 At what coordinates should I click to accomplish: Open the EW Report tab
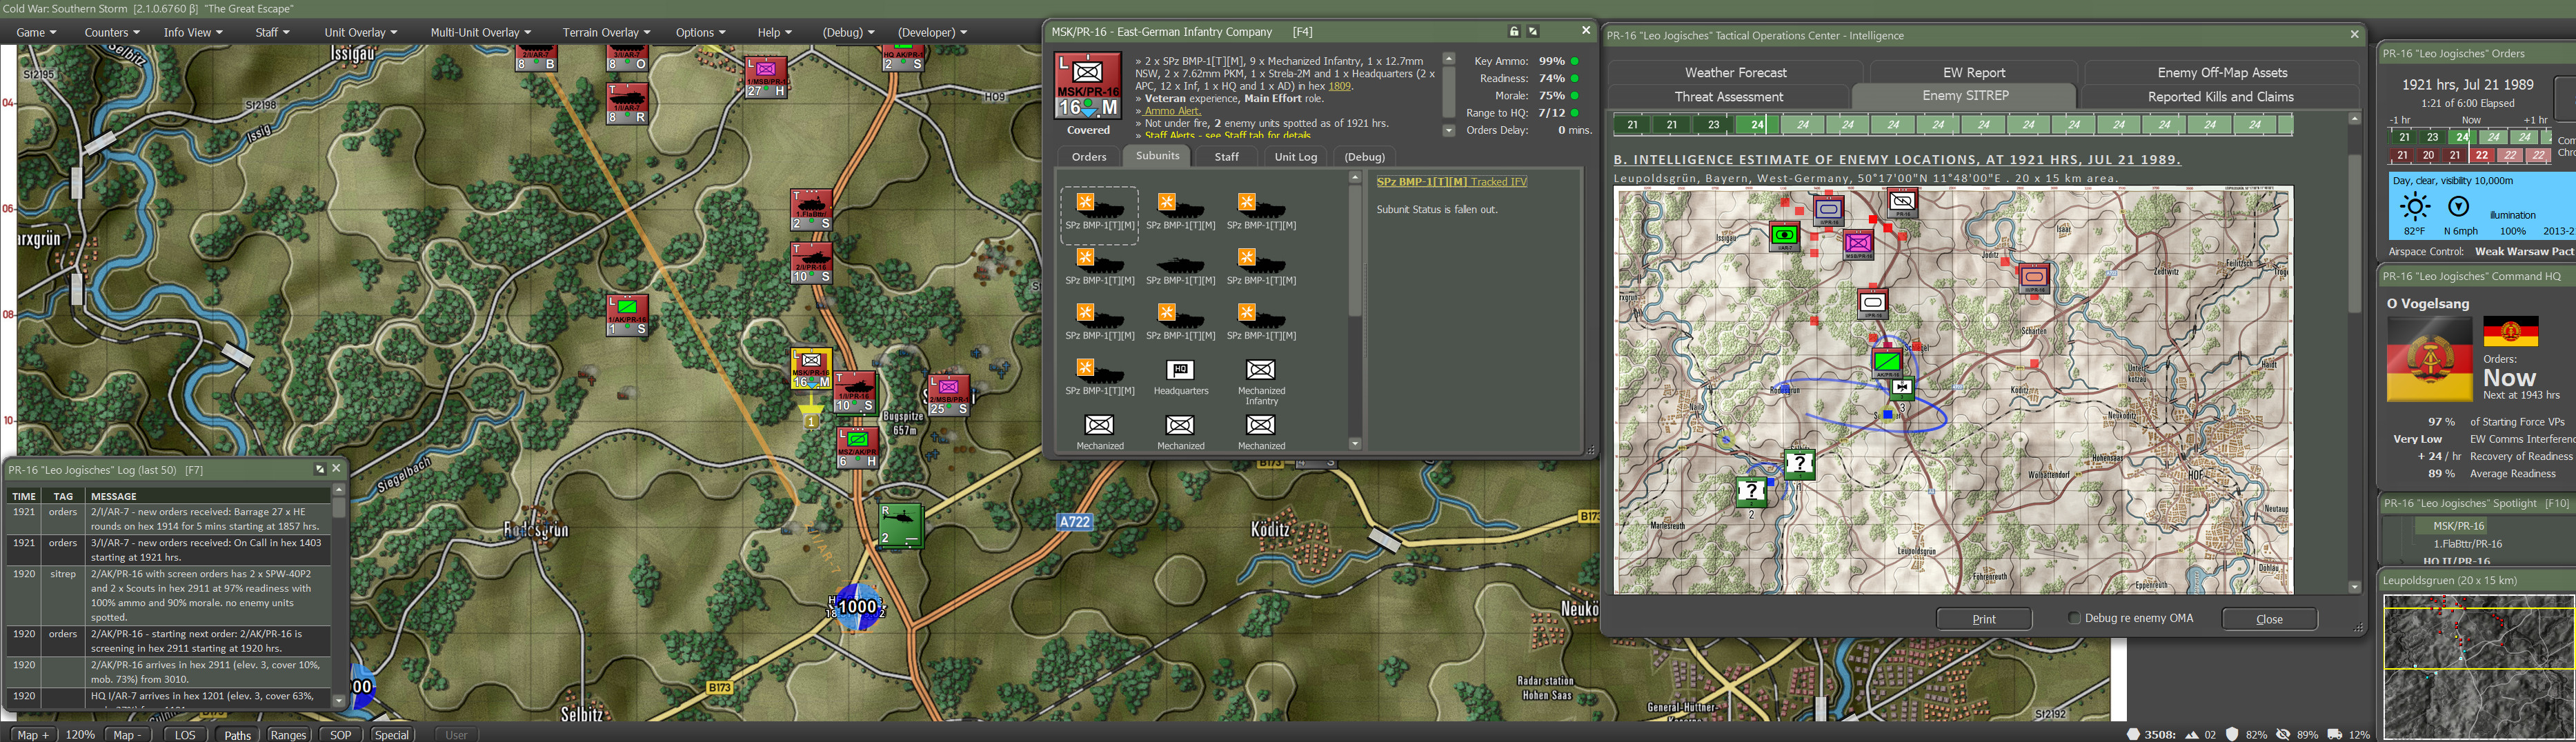coord(1973,72)
